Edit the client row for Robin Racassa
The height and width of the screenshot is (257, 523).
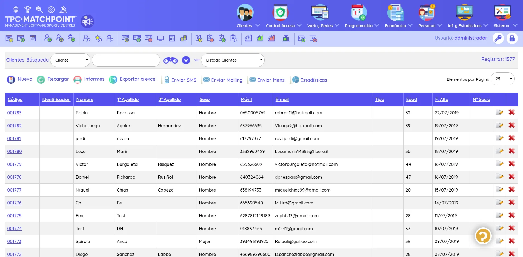[x=500, y=112]
